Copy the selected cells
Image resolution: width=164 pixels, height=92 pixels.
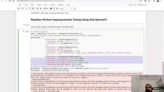(30, 8)
